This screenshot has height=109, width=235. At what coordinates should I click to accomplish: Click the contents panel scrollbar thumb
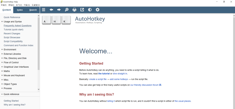[x=38, y=43]
